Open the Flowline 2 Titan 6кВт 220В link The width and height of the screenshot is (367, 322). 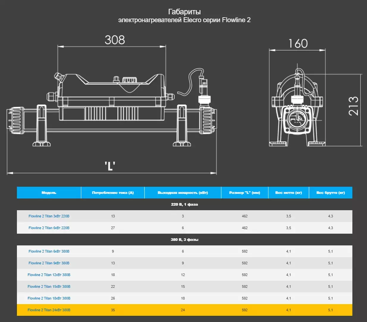point(49,228)
